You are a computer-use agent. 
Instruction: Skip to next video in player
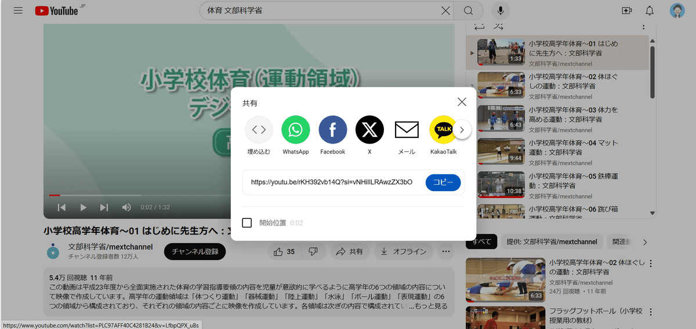tap(104, 207)
